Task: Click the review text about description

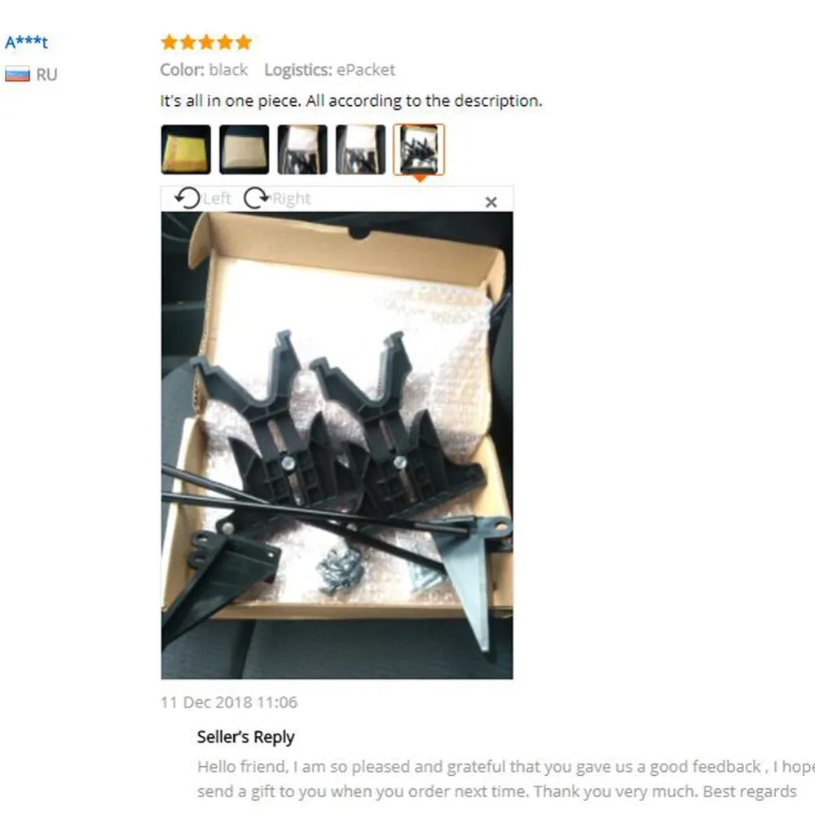Action: click(351, 101)
